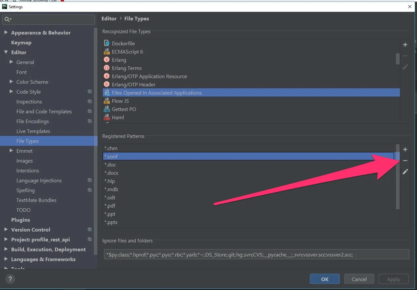Open Live Templates settings
The image size is (417, 290).
[x=33, y=131]
